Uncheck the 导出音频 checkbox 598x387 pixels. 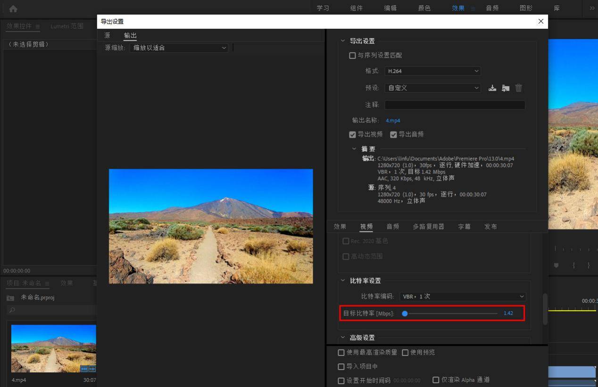coord(394,134)
